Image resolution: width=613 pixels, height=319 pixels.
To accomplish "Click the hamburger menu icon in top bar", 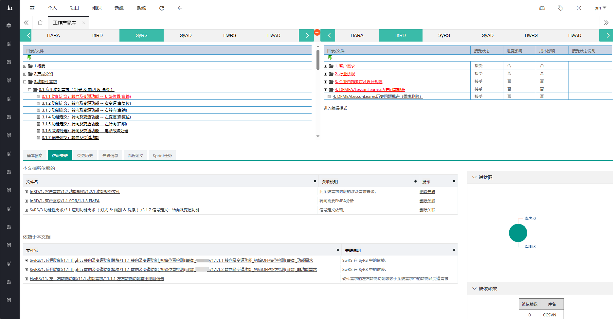I will 32,8.
